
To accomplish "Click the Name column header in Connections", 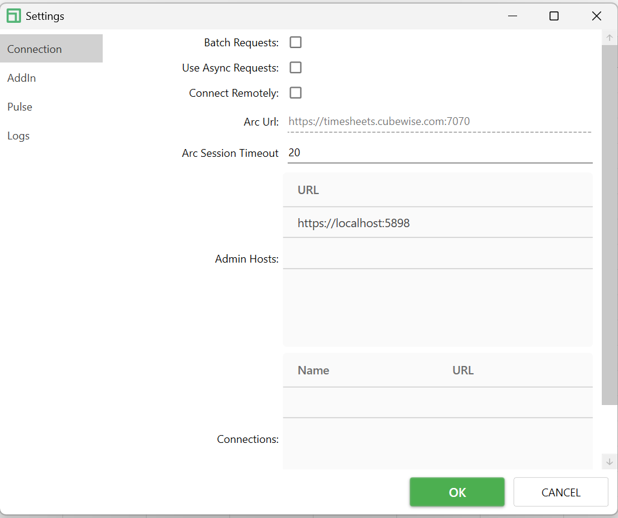I will tap(314, 370).
